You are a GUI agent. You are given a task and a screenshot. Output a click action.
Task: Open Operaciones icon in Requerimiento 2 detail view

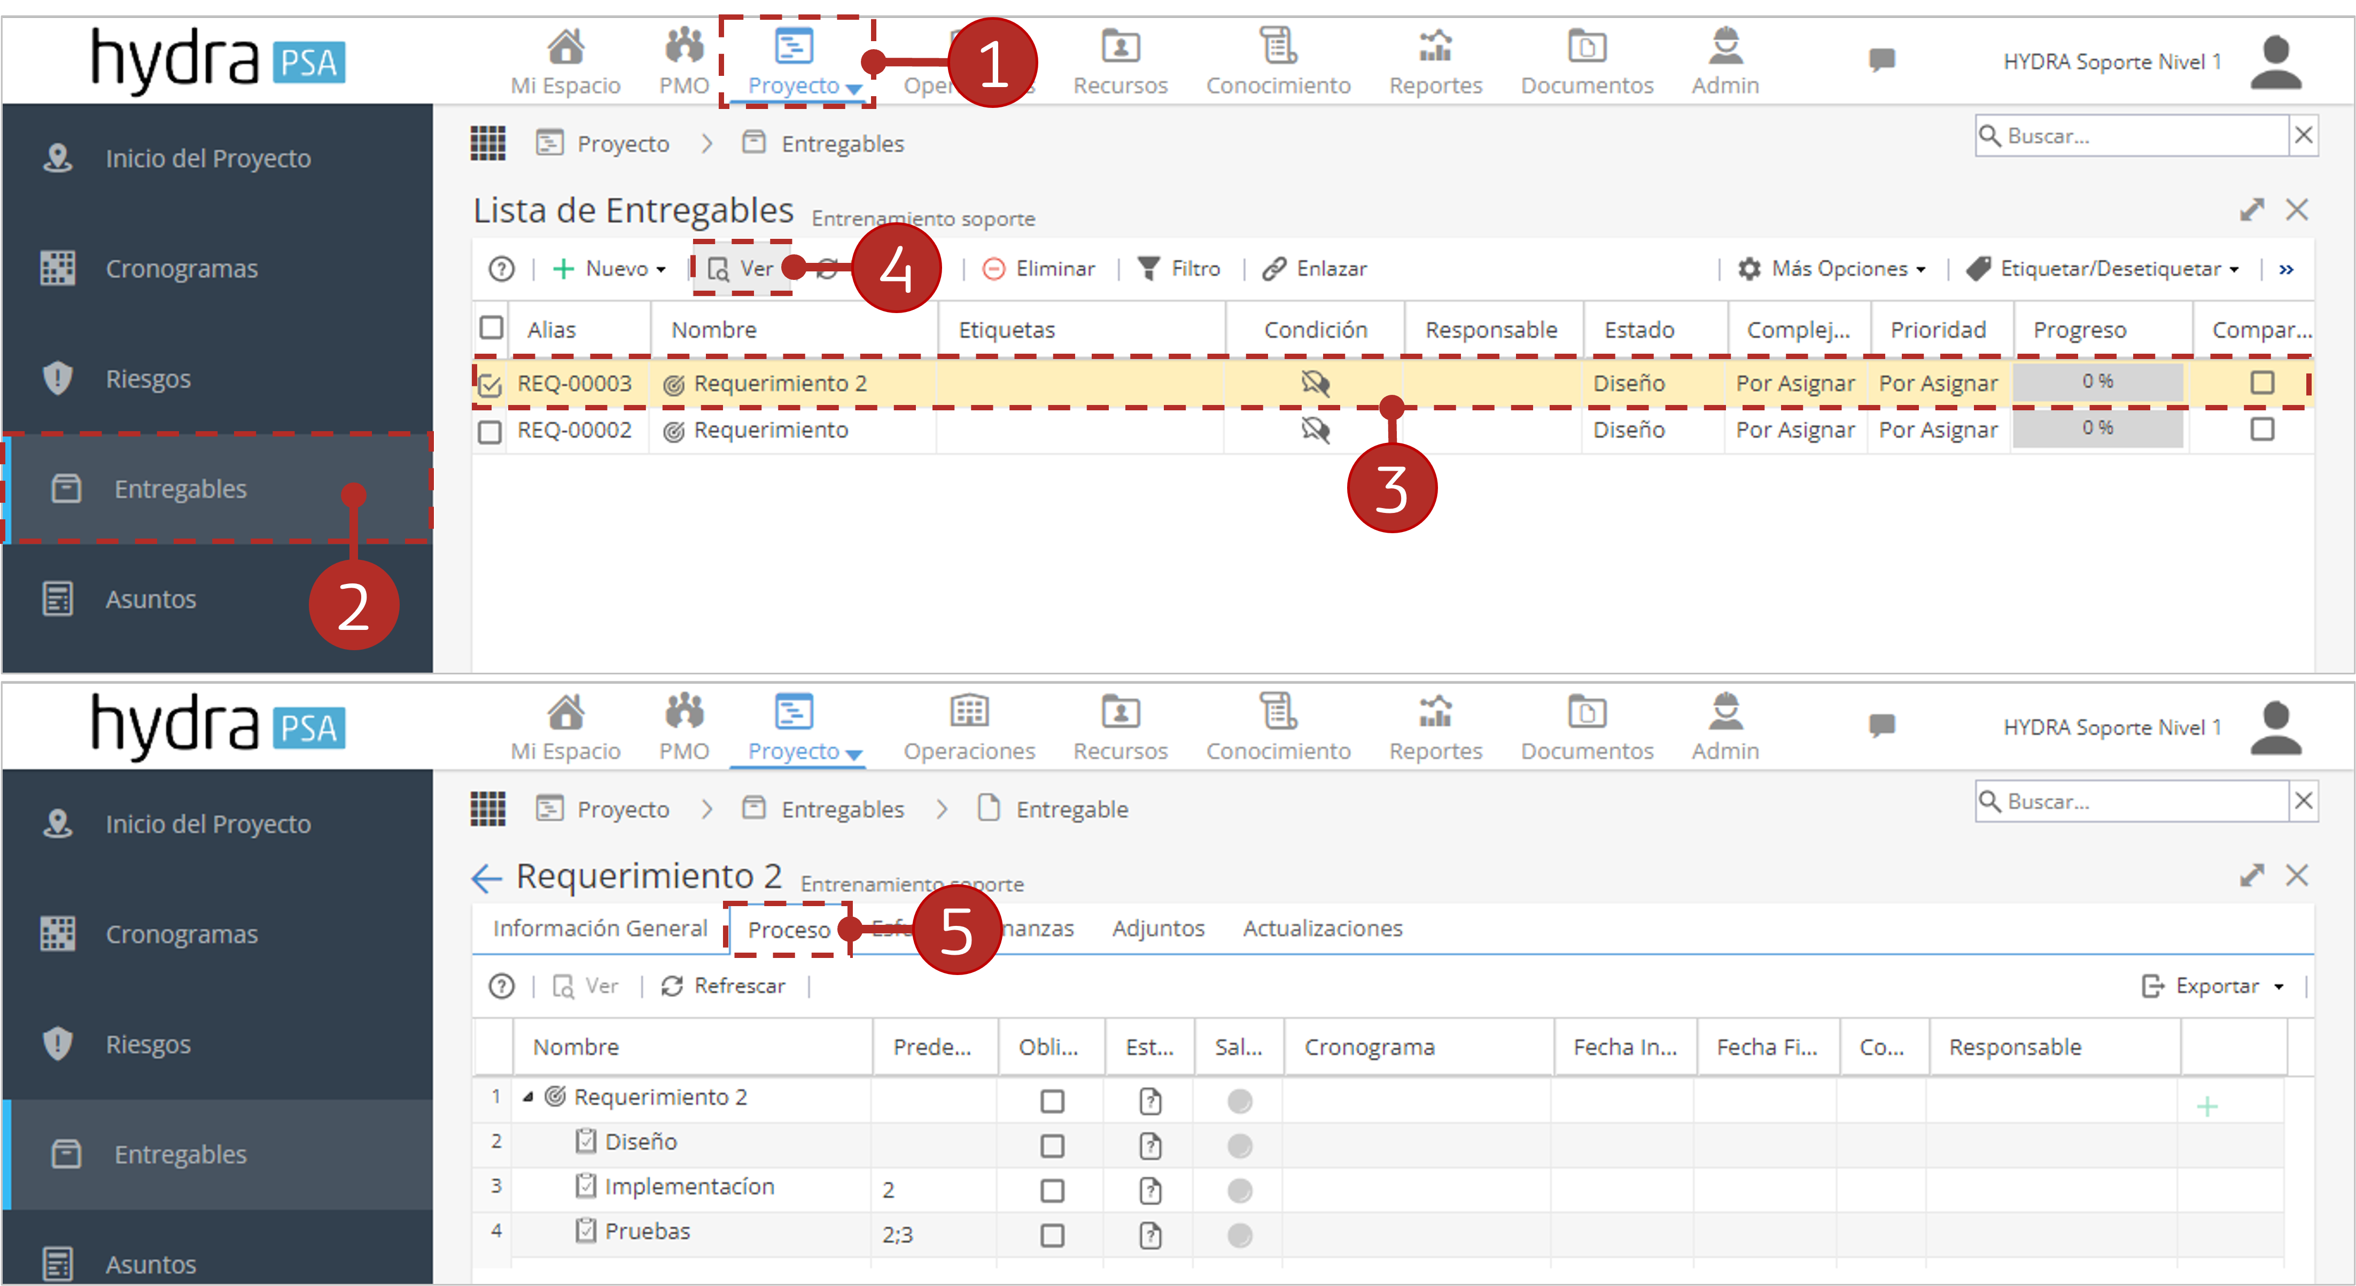(969, 712)
